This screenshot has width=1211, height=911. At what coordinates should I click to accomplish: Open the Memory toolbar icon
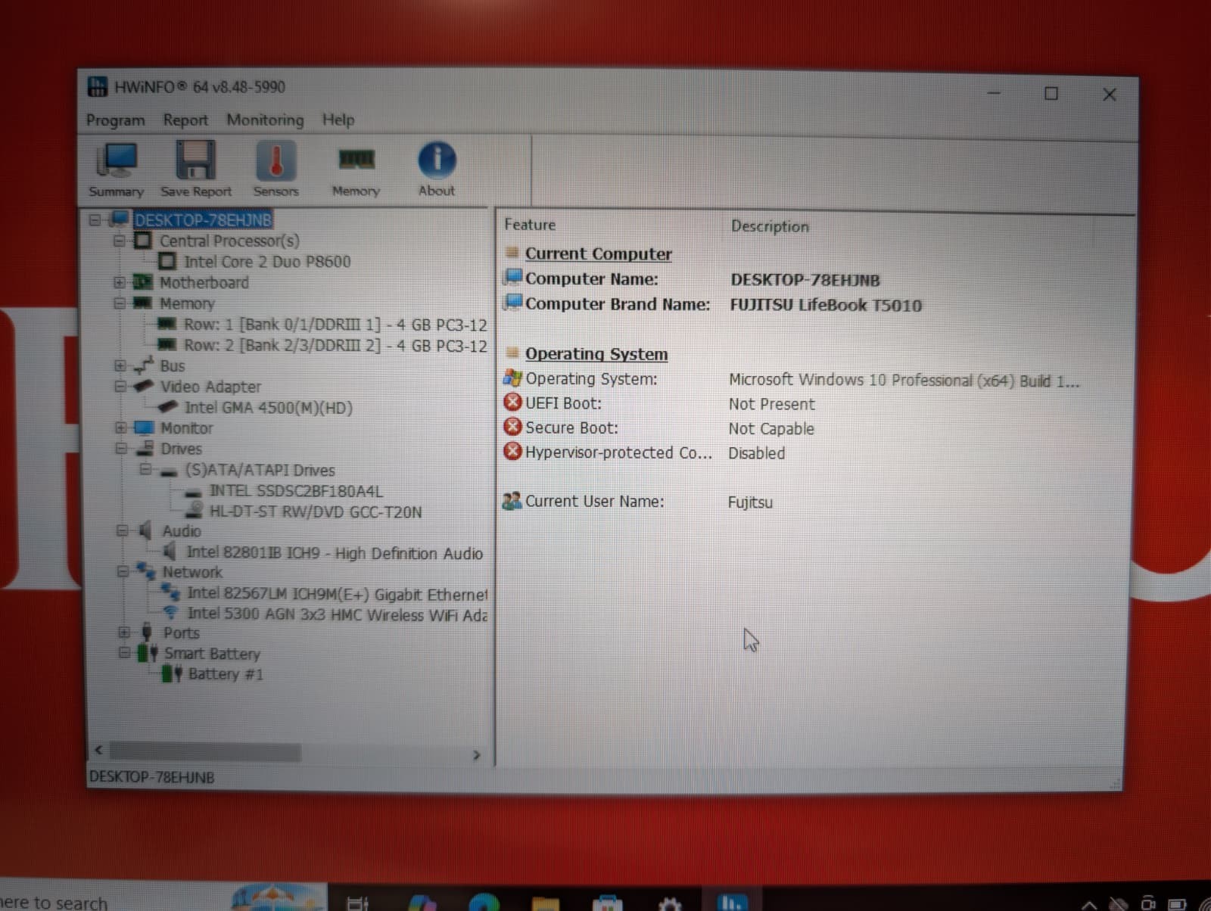(x=356, y=169)
